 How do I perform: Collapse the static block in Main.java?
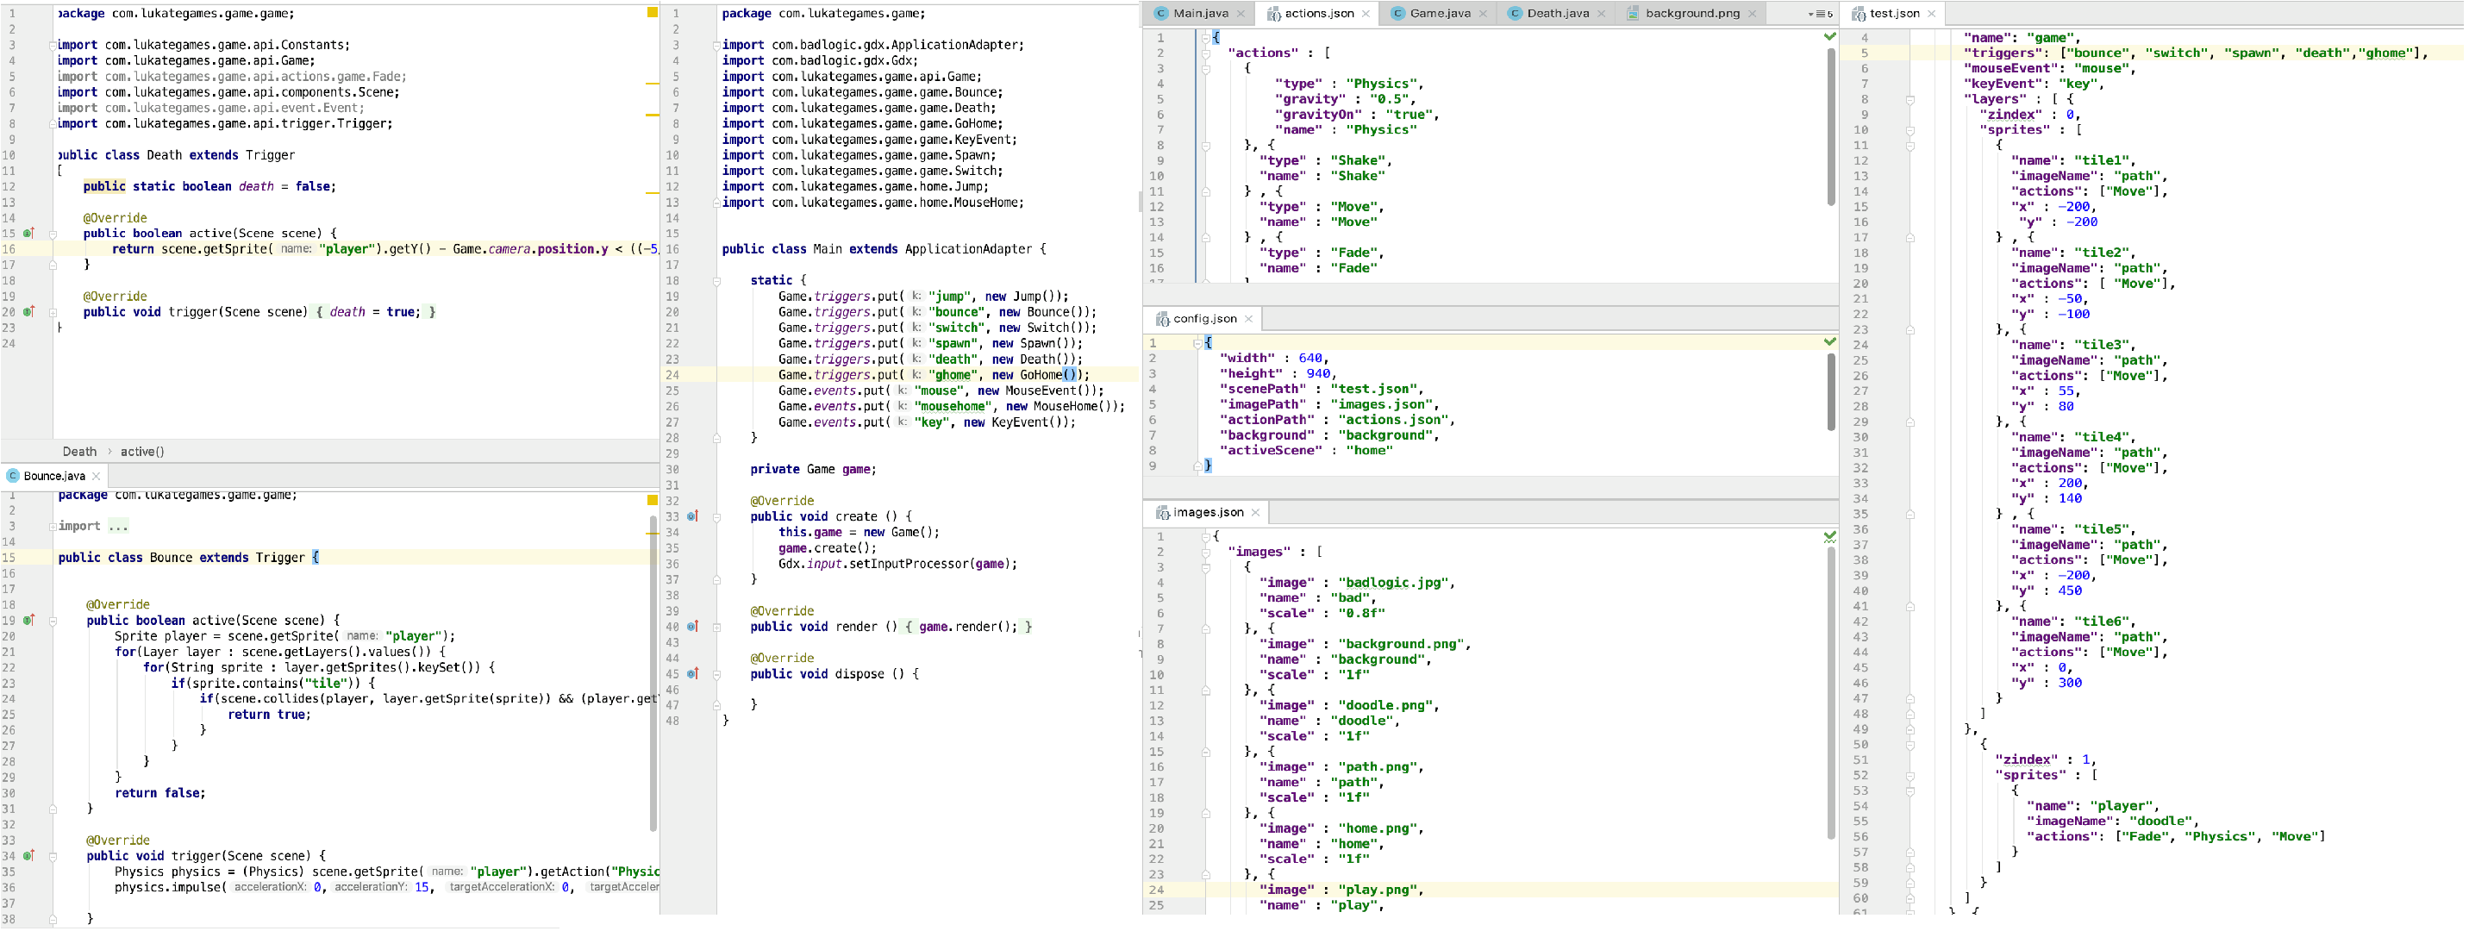pyautogui.click(x=716, y=281)
